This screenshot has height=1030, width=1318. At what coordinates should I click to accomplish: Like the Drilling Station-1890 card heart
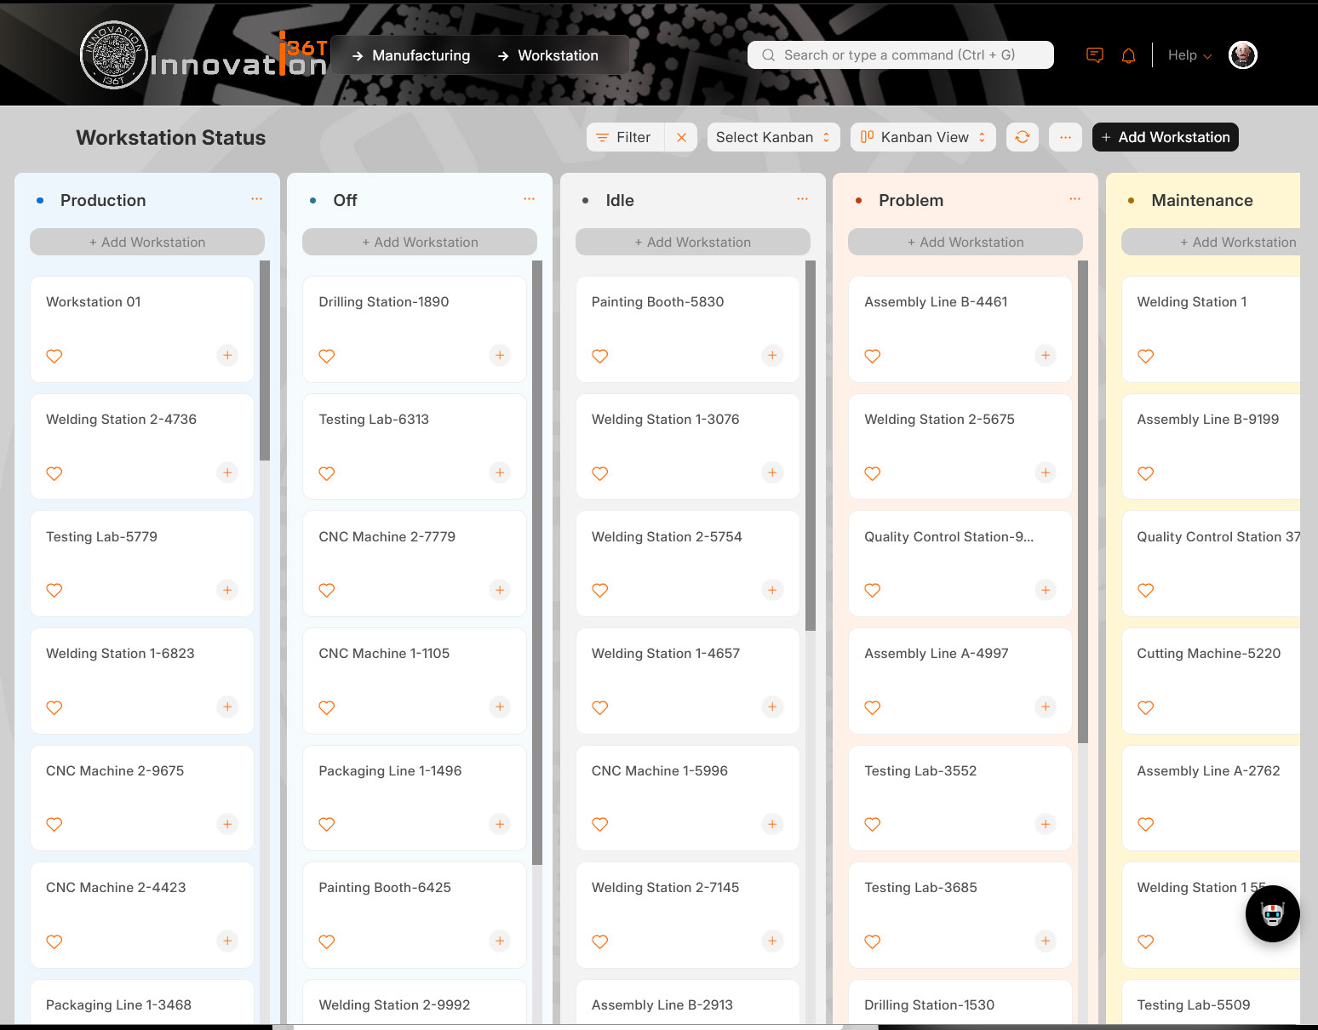point(327,356)
